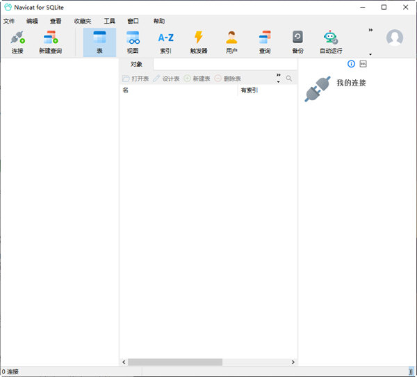Screen dimensions: 417x377
Task: Close the Navicat for SQLite window
Action: point(406,7)
